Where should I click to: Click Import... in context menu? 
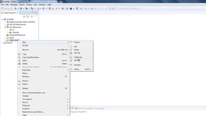pos(44,81)
